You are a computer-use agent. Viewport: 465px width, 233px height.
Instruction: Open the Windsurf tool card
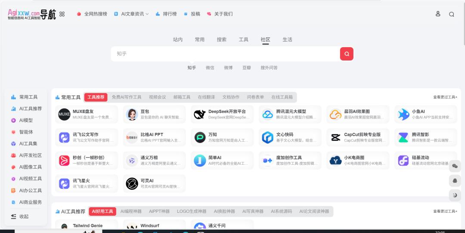click(155, 225)
